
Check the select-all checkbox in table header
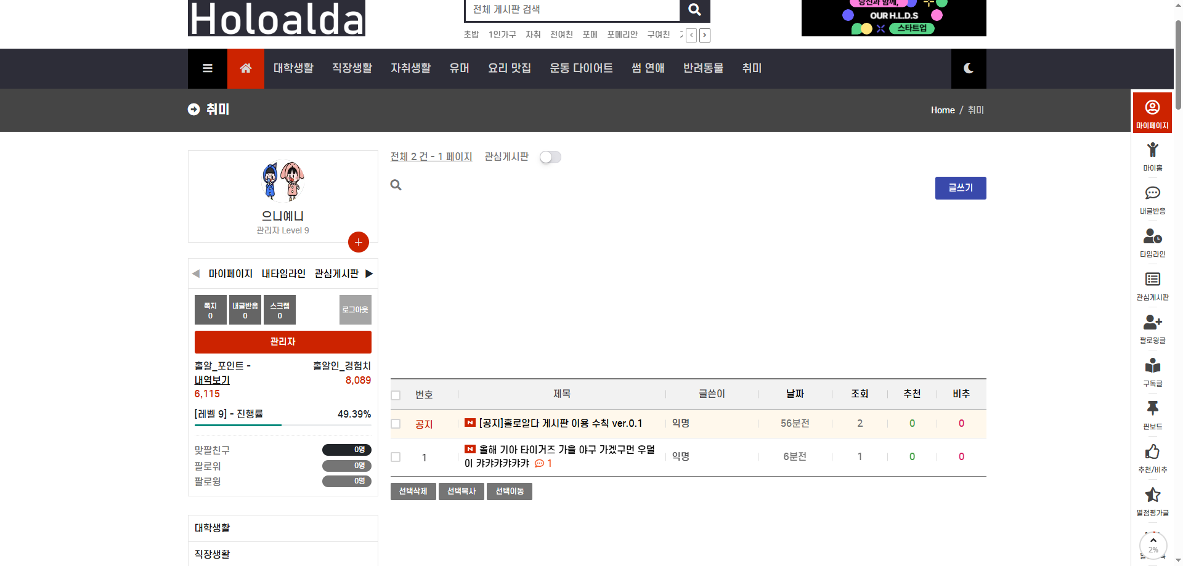pos(396,395)
